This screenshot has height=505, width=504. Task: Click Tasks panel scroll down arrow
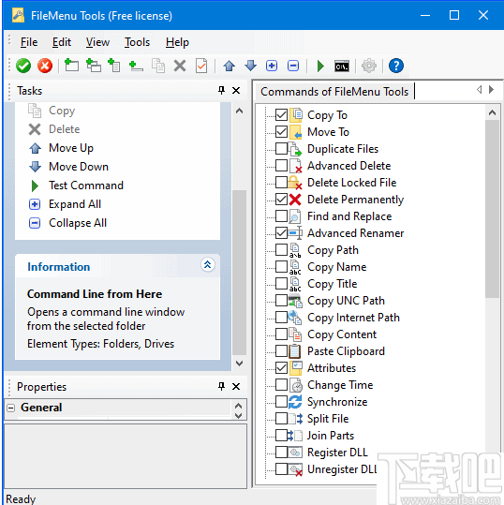tap(239, 364)
